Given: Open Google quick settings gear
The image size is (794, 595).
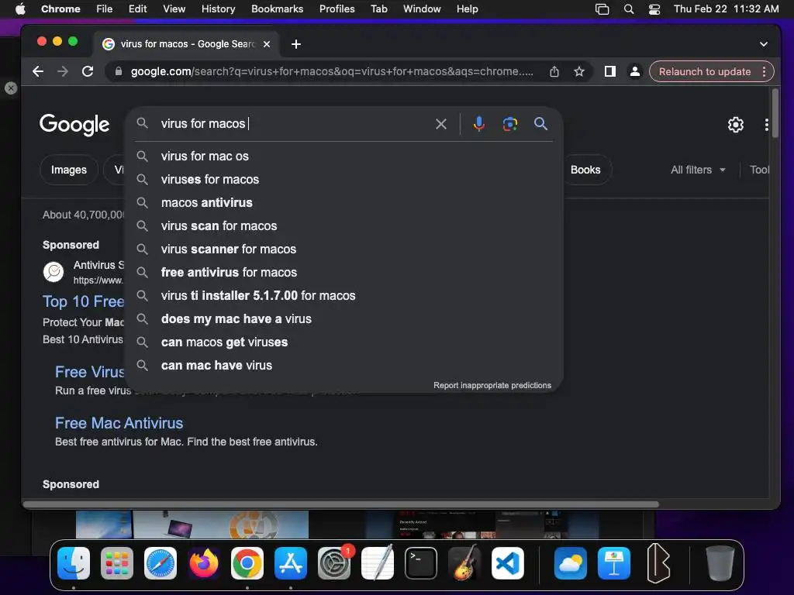Looking at the screenshot, I should pos(735,125).
